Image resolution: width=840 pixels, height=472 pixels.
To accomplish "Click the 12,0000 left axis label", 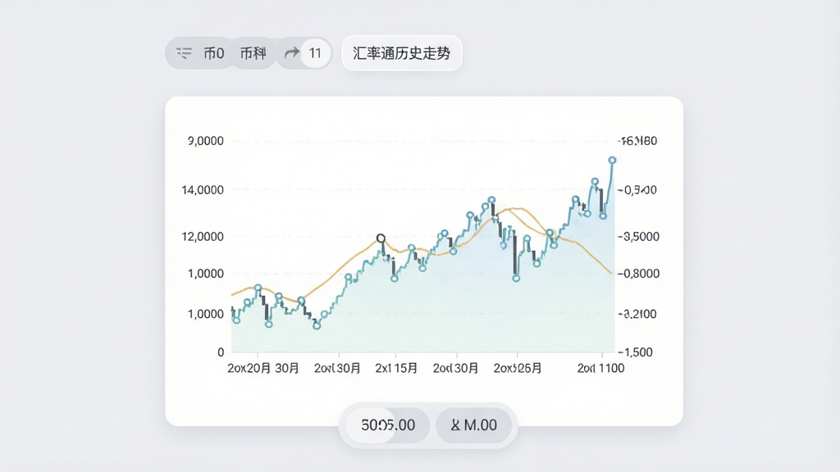I will tap(203, 237).
